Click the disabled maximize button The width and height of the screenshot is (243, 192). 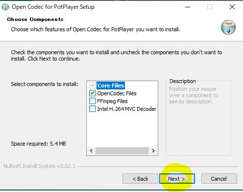(210, 7)
